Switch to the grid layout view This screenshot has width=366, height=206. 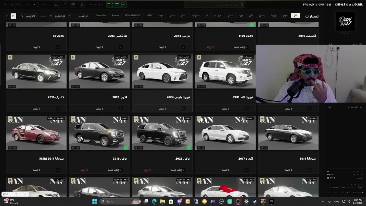(x=13, y=16)
